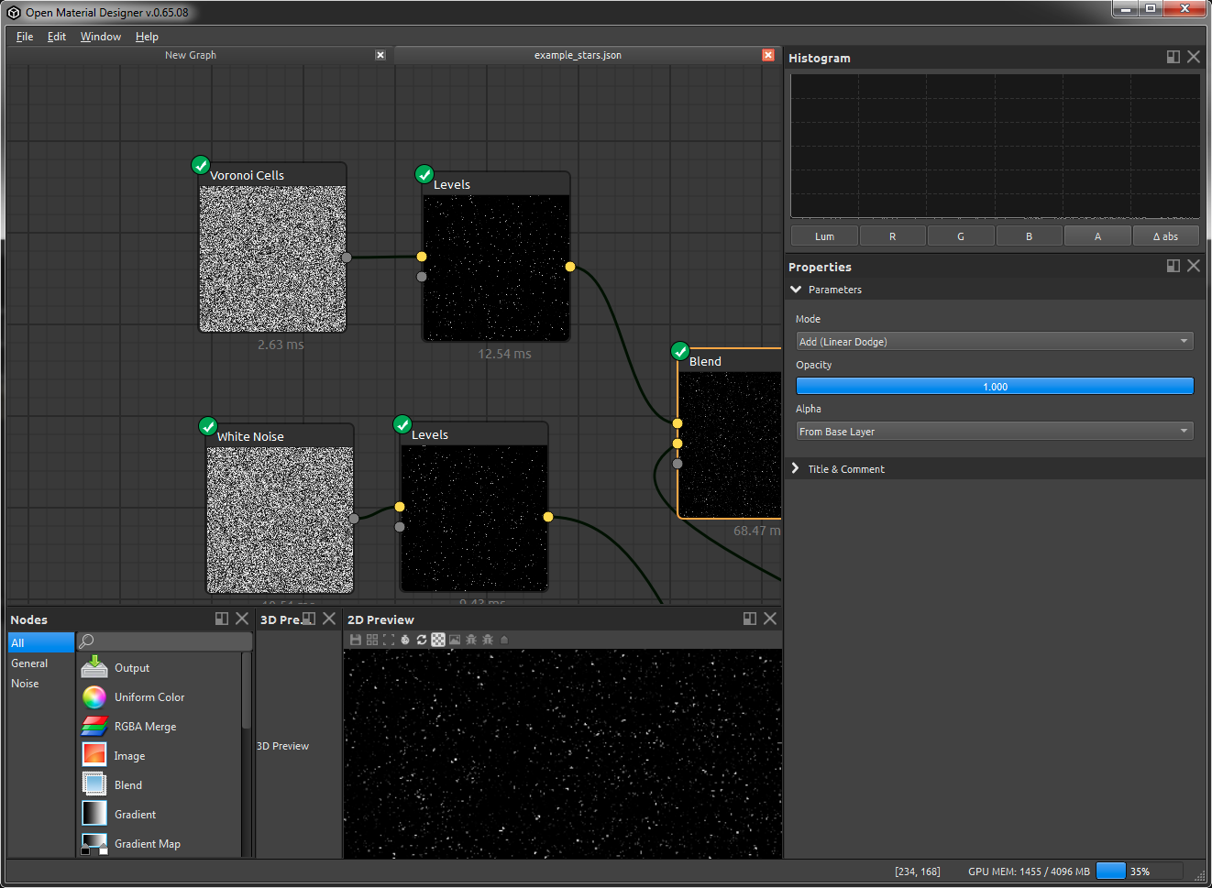Screen dimensions: 1212x888
Task: Click the green check on White Noise node
Action: (x=208, y=426)
